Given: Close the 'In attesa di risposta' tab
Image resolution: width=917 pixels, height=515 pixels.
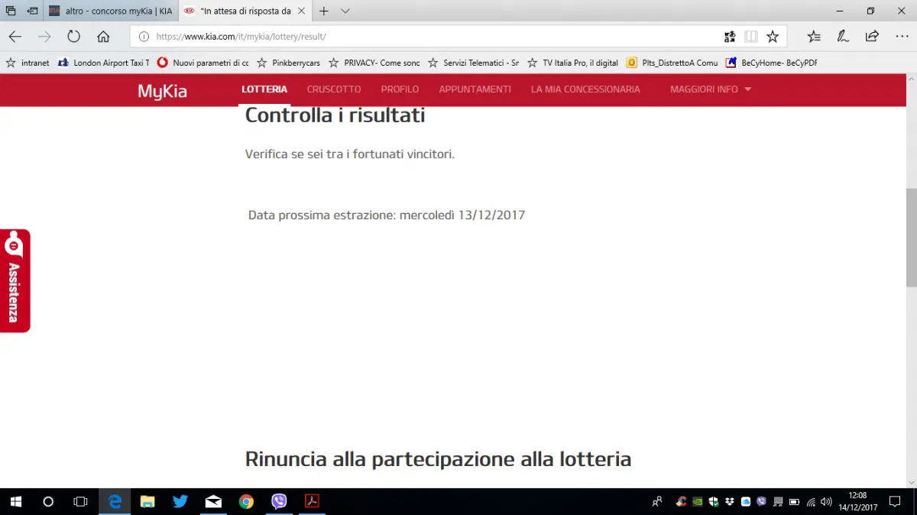Looking at the screenshot, I should (302, 11).
